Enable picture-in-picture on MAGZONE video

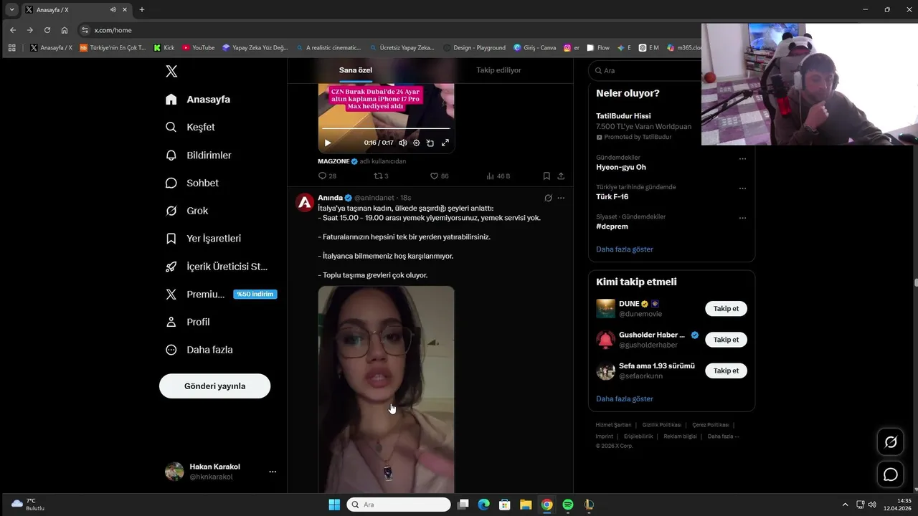coord(430,143)
